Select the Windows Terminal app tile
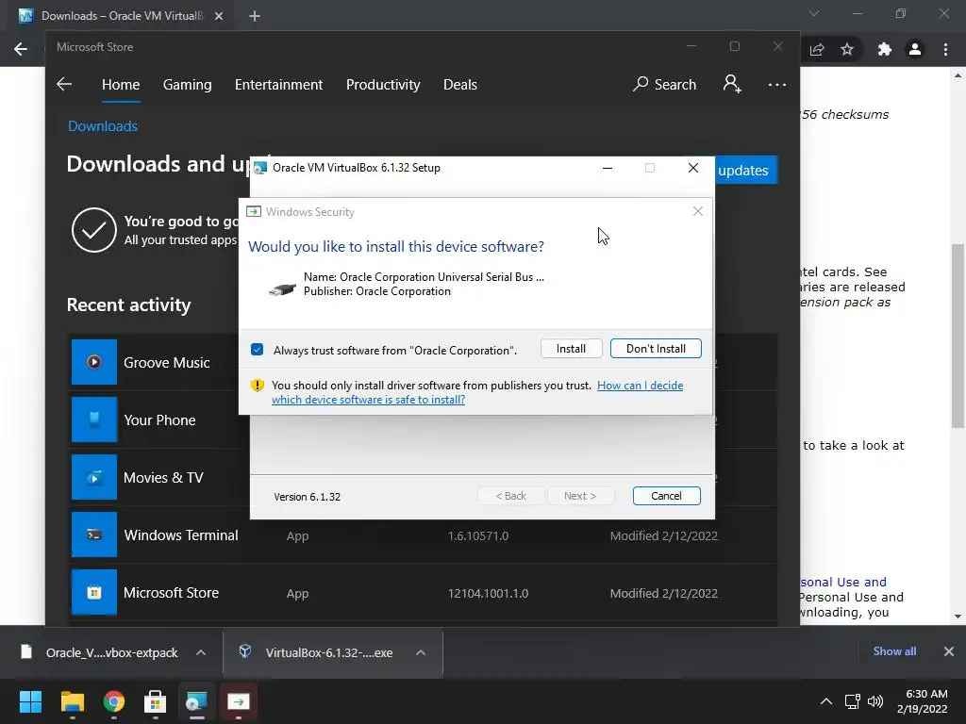 [x=94, y=535]
